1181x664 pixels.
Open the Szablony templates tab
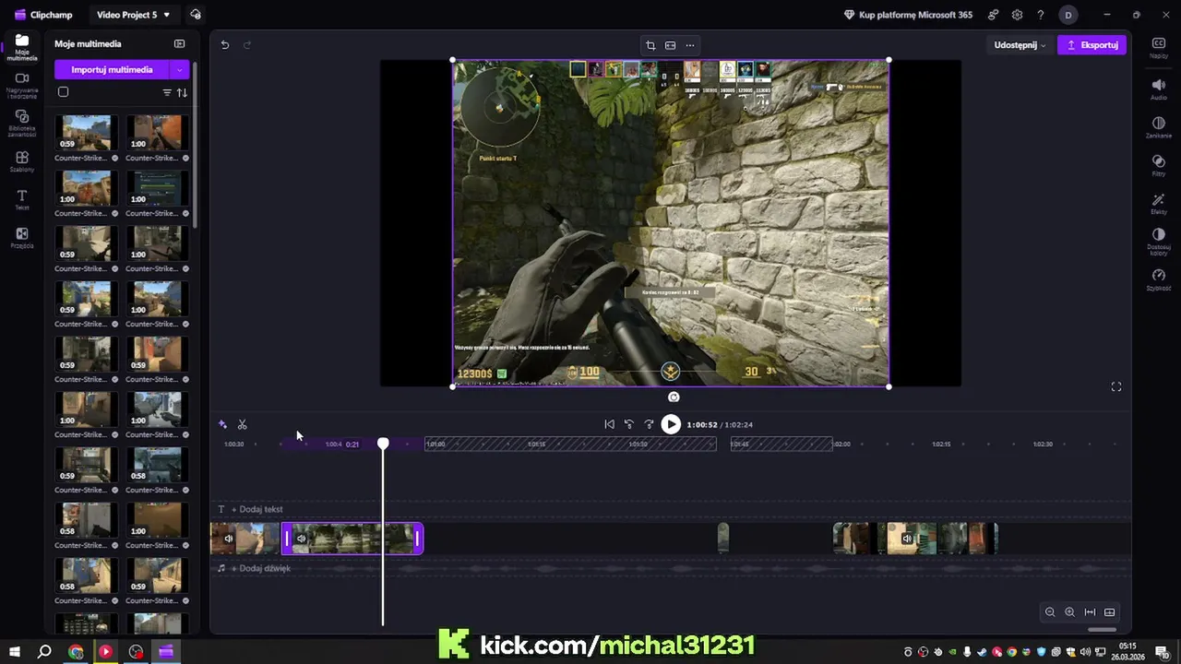(x=22, y=161)
